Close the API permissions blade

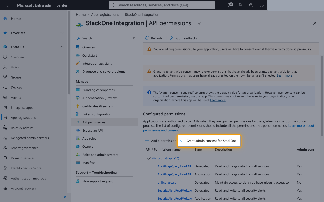315,23
